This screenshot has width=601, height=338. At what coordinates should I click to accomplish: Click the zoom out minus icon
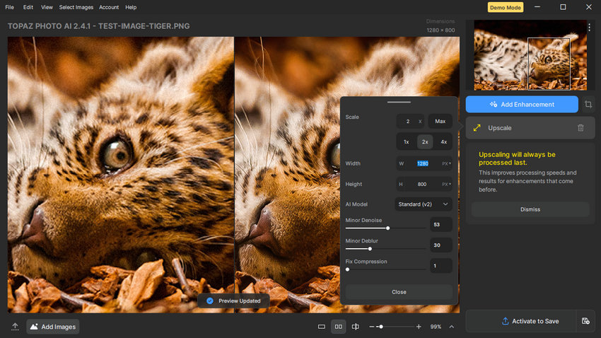(371, 327)
